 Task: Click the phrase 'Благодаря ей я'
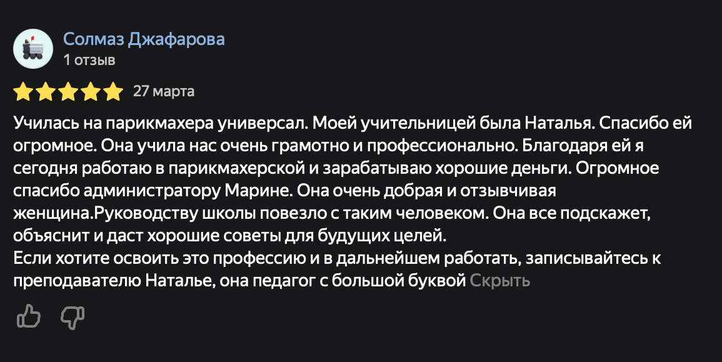pyautogui.click(x=583, y=146)
